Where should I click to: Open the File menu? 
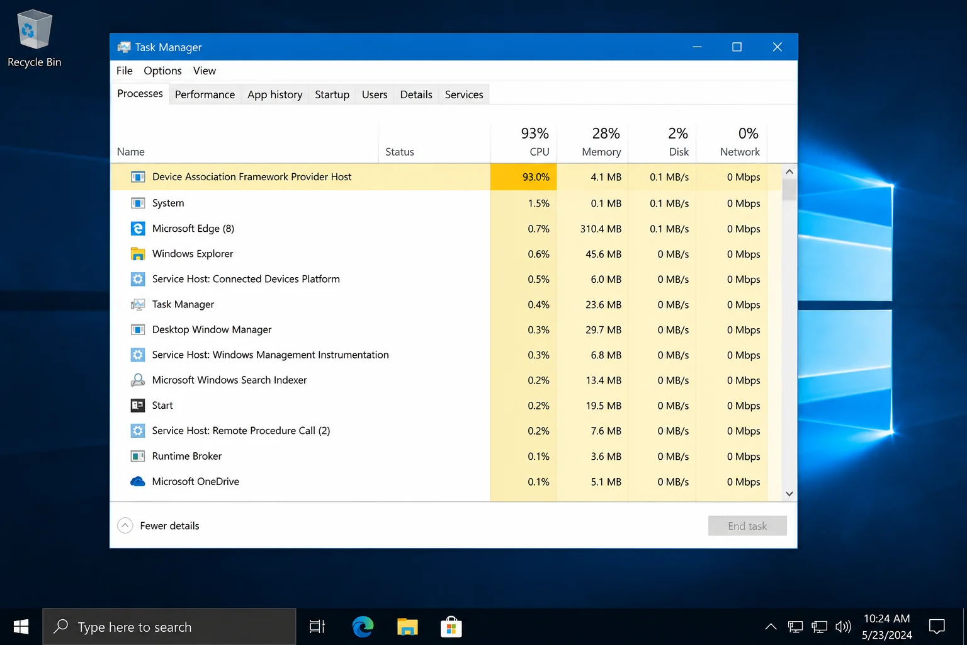tap(125, 71)
